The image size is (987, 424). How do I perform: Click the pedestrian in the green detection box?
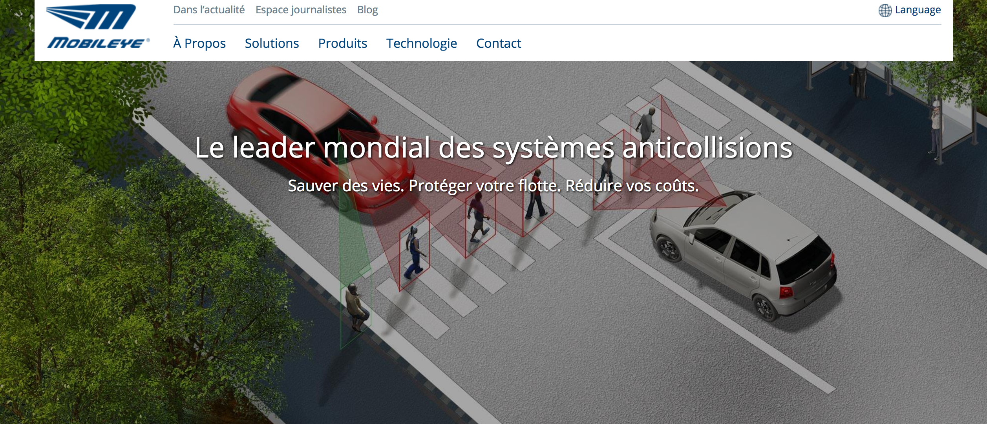pos(356,308)
